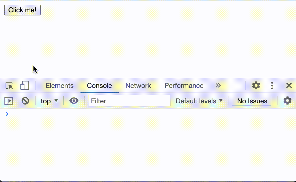Create a live expression with the eye icon
The width and height of the screenshot is (296, 182).
pos(74,101)
